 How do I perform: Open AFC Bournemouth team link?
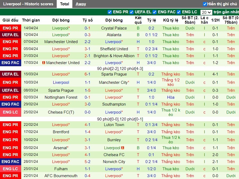61,176
